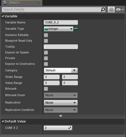This screenshot has width=126, height=137.
Task: Open the eye view options menu
Action: pyautogui.click(x=120, y=10)
